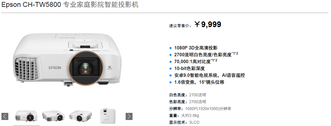This screenshot has height=126, width=331.
Task: Click the ¥9,999 suggested retail price
Action: coord(208,24)
